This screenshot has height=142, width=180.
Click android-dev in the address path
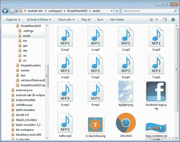[35, 11]
